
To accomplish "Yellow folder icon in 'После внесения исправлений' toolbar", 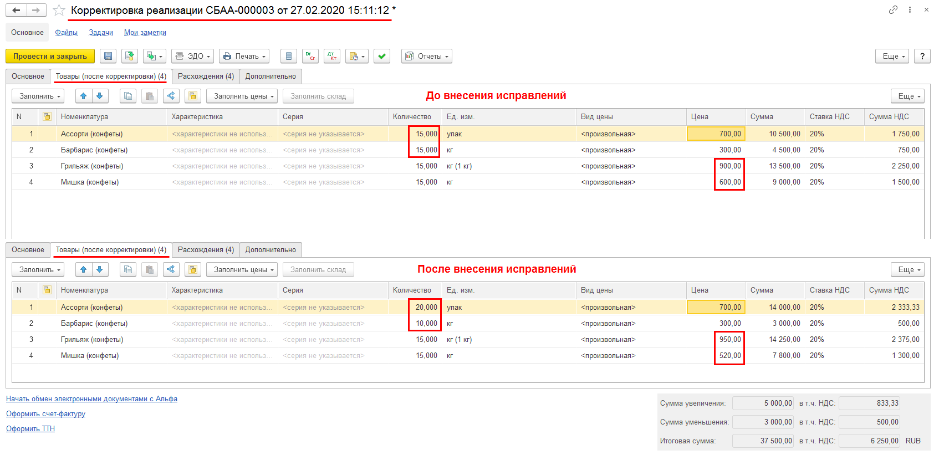I will pyautogui.click(x=192, y=269).
